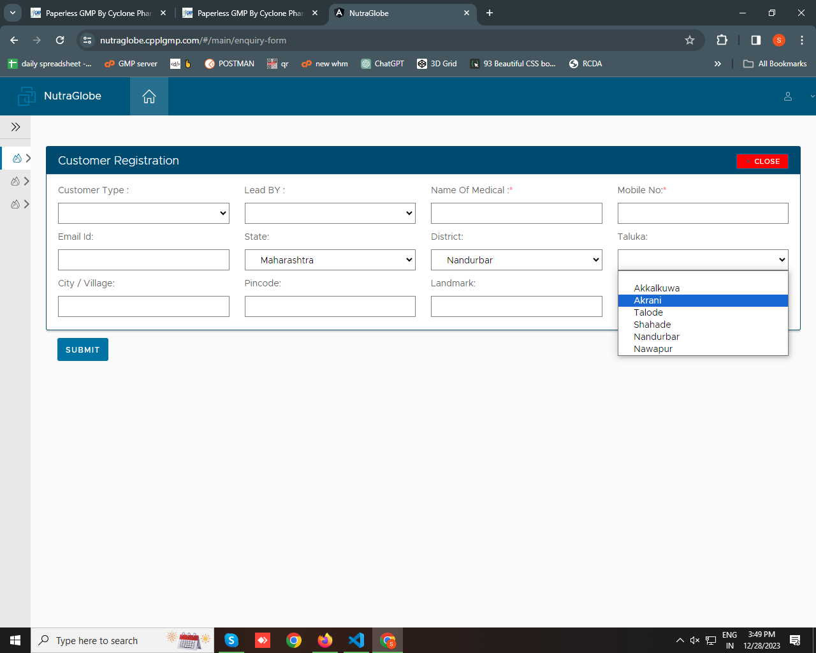Image resolution: width=816 pixels, height=653 pixels.
Task: Reload the page using the refresh icon
Action: (x=60, y=40)
